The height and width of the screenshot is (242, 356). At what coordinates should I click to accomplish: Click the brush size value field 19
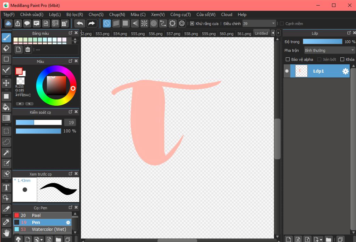[x=70, y=123]
